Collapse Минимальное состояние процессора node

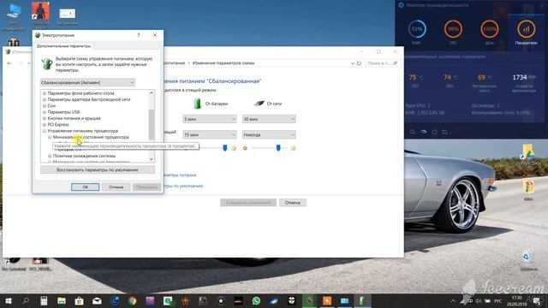[x=50, y=137]
